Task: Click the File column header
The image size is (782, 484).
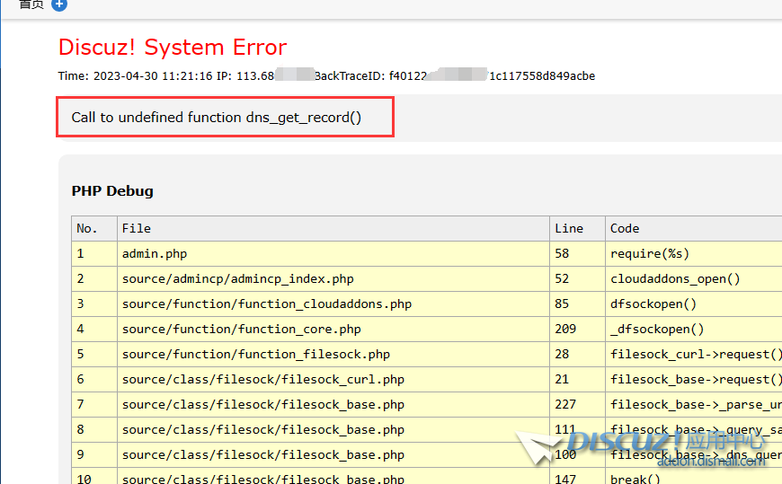Action: click(137, 228)
